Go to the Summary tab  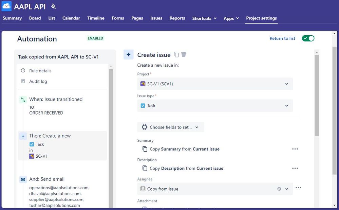(x=12, y=18)
